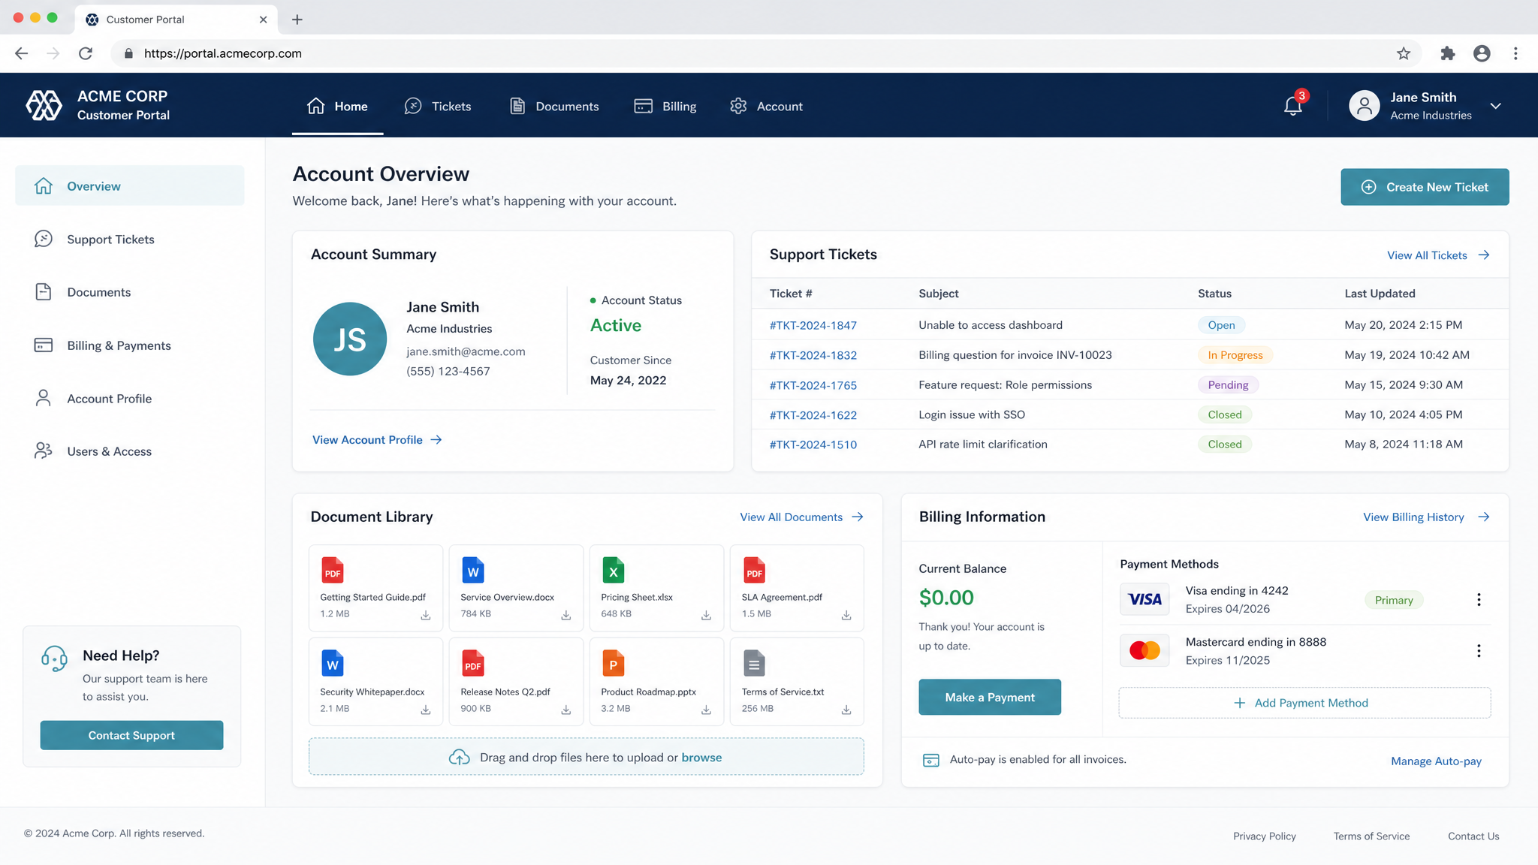
Task: Download Product Roadmap.pptx file
Action: pyautogui.click(x=706, y=710)
